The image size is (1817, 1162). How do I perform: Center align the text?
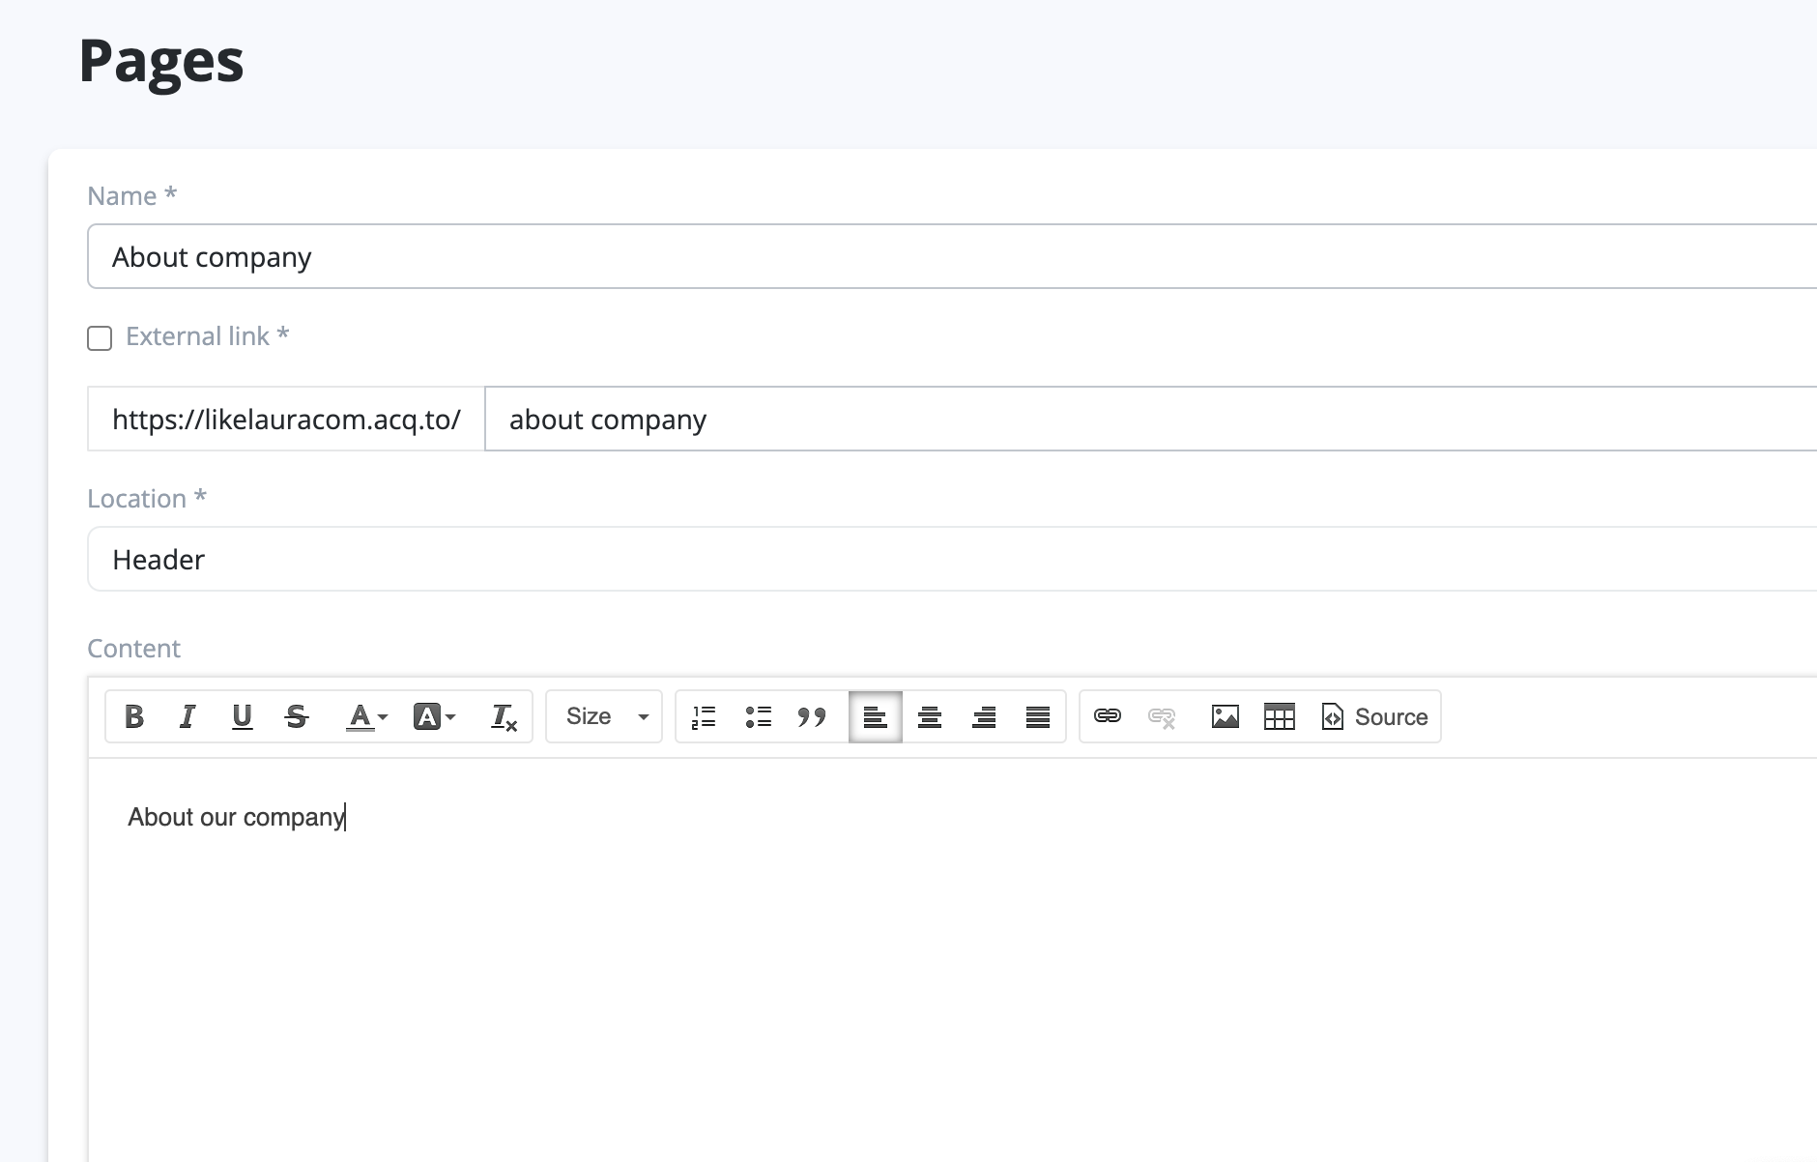click(x=930, y=716)
